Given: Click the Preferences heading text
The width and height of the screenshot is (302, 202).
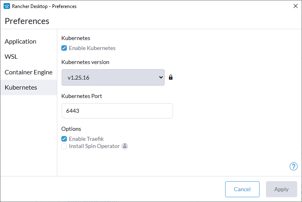Looking at the screenshot, I should coord(27,21).
